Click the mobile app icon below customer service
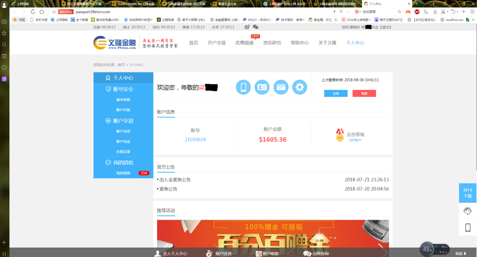 coord(468,227)
